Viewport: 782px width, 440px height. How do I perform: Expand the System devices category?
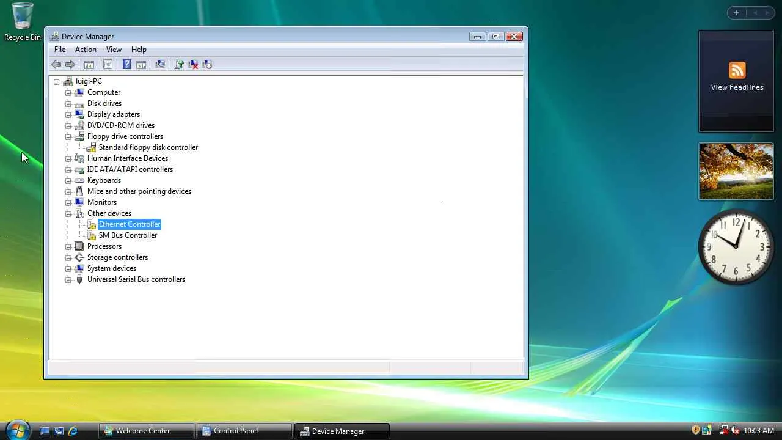(x=68, y=269)
